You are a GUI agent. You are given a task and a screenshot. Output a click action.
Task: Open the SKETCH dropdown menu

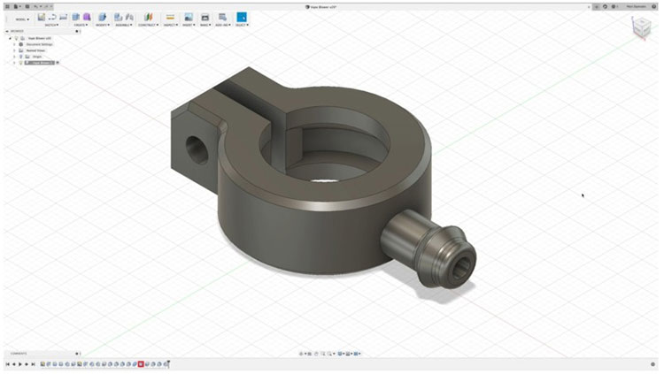click(51, 25)
